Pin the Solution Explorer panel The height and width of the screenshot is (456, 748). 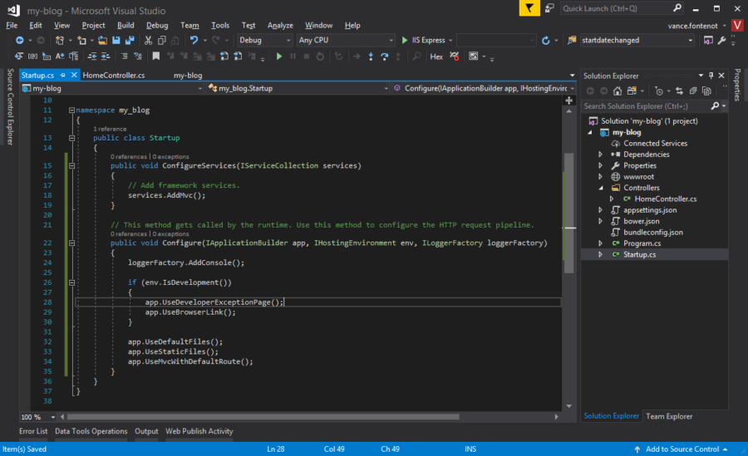pos(711,76)
